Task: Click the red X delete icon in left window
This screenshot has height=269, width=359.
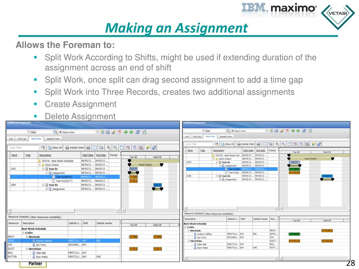Action: tap(119, 132)
